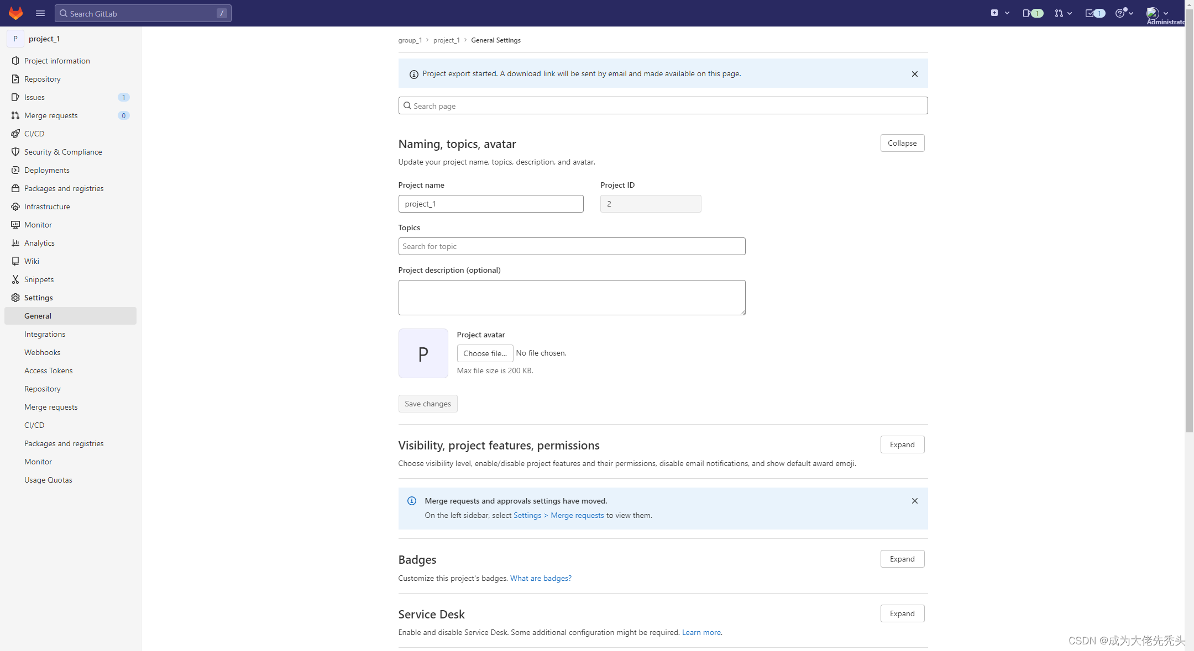This screenshot has width=1194, height=651.
Task: Select General under Settings
Action: pos(70,316)
